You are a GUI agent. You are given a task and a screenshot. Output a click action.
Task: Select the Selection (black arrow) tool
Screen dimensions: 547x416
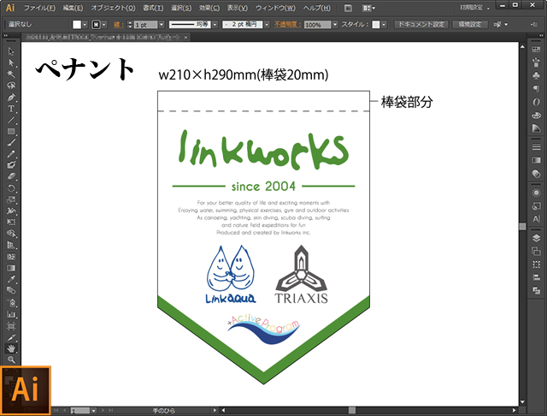click(x=11, y=51)
